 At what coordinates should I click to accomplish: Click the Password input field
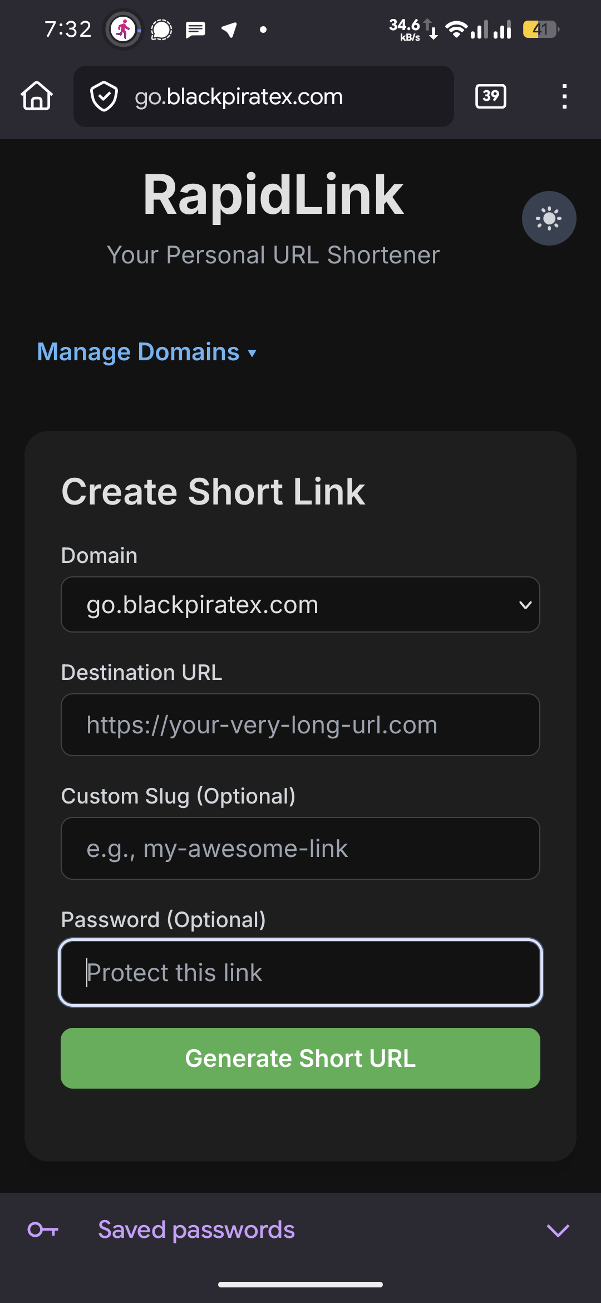click(300, 973)
